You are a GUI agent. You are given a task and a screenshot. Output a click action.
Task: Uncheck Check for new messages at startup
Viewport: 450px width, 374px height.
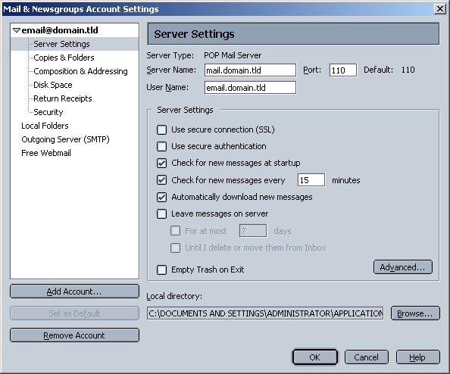pos(161,164)
